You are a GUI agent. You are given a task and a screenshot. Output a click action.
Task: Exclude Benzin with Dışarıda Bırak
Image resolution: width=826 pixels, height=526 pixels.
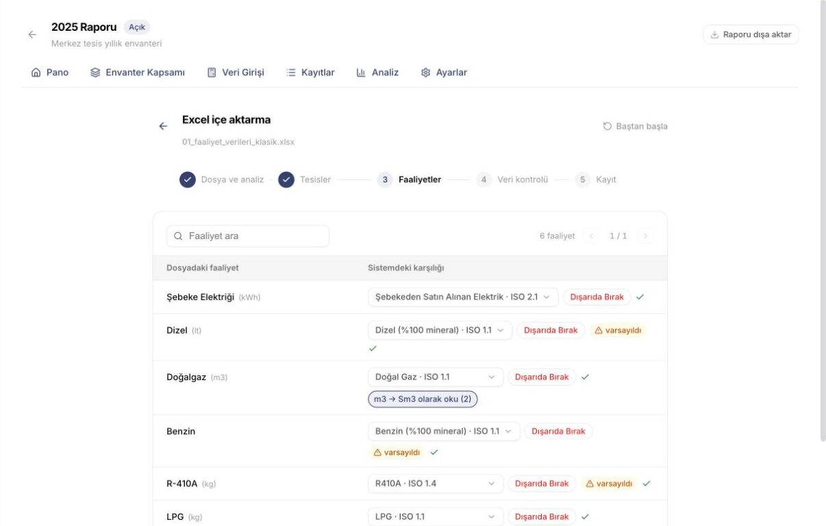559,431
